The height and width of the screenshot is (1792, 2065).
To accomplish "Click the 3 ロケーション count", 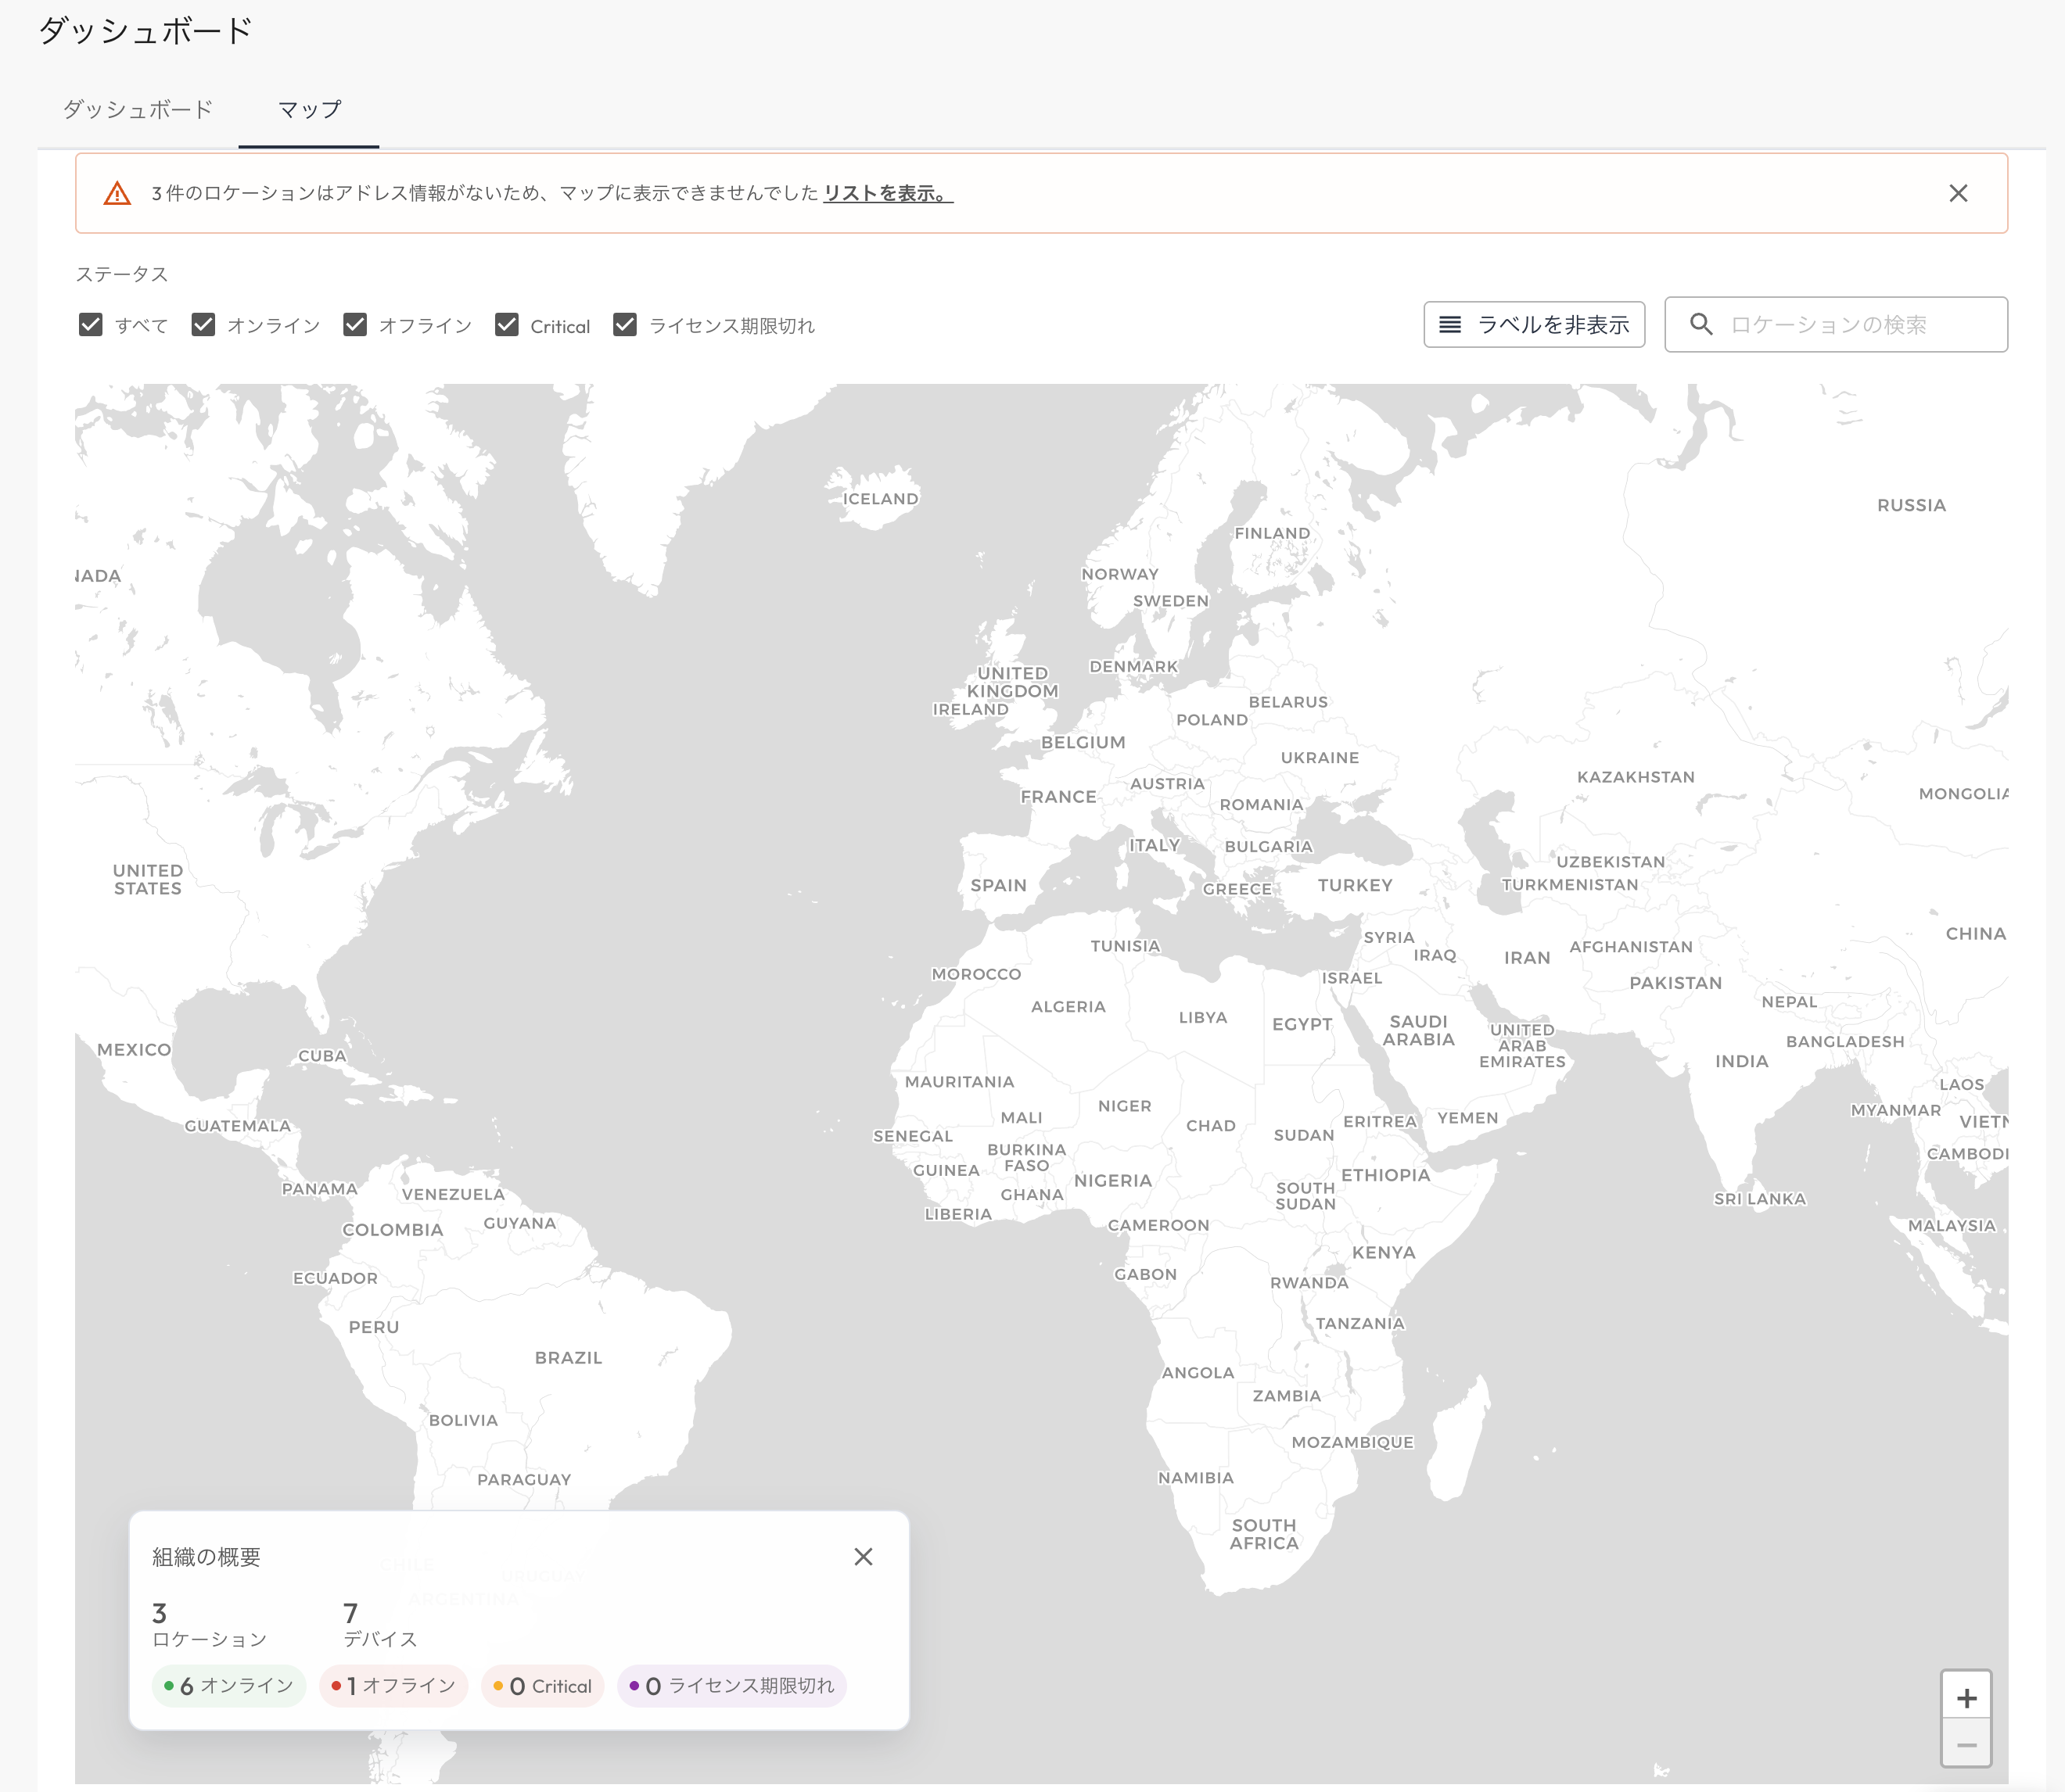I will pyautogui.click(x=209, y=1625).
